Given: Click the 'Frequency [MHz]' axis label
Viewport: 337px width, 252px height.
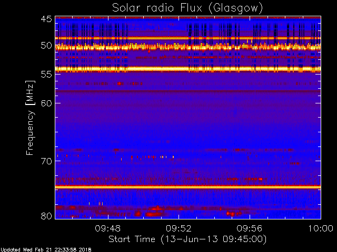Looking at the screenshot, I should coord(30,118).
